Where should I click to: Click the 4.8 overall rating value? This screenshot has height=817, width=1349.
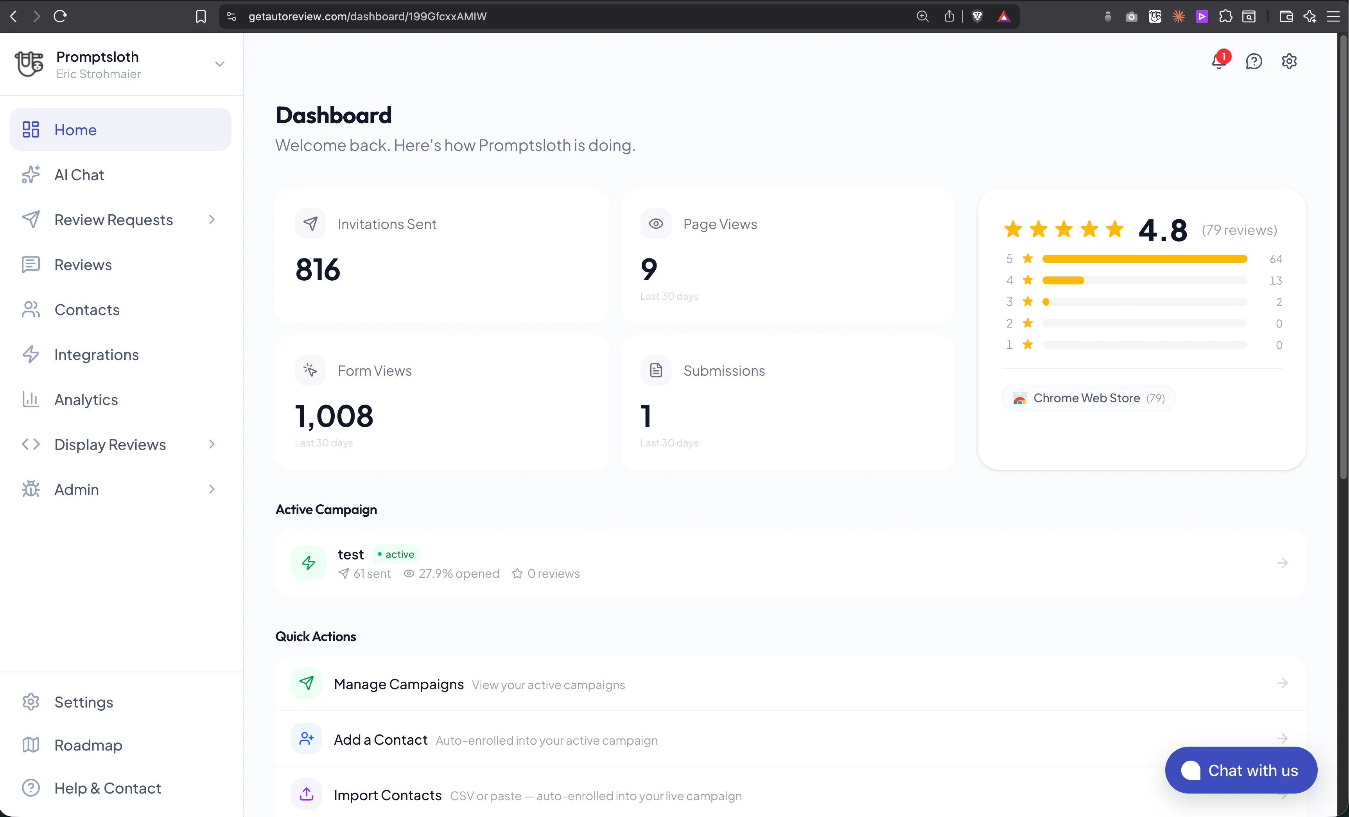(1163, 230)
